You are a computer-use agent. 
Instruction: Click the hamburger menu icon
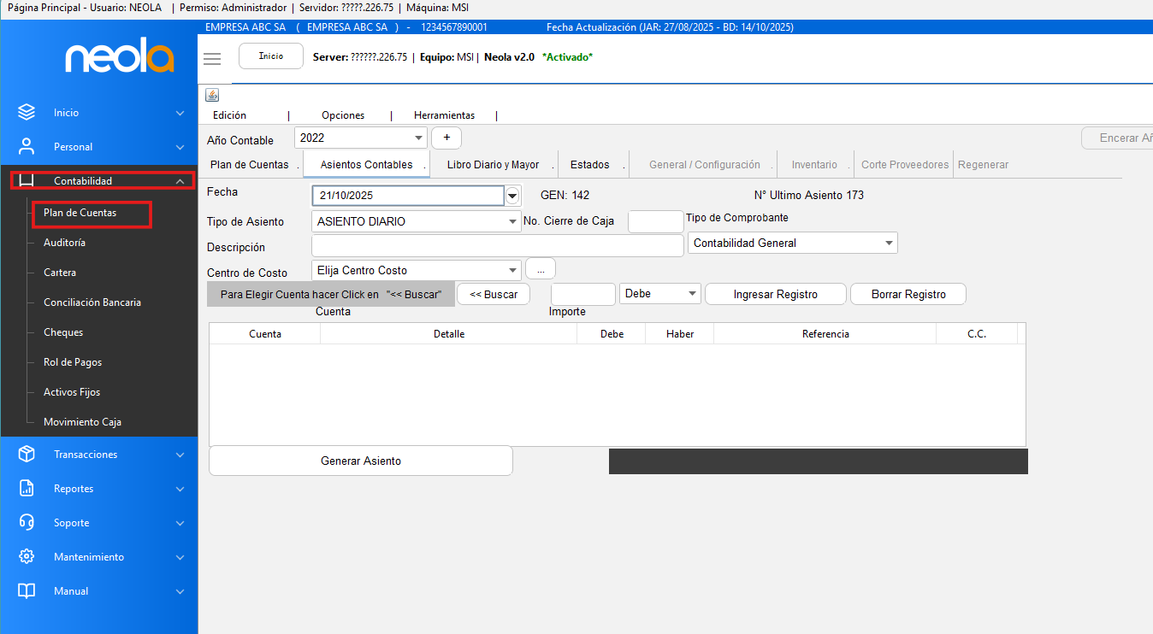click(212, 58)
